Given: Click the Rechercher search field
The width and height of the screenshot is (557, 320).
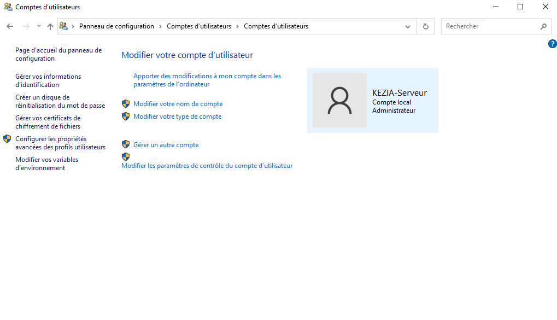Looking at the screenshot, I should tap(489, 26).
